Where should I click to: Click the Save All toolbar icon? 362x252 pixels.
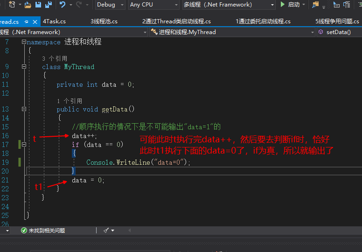[x=48, y=5]
